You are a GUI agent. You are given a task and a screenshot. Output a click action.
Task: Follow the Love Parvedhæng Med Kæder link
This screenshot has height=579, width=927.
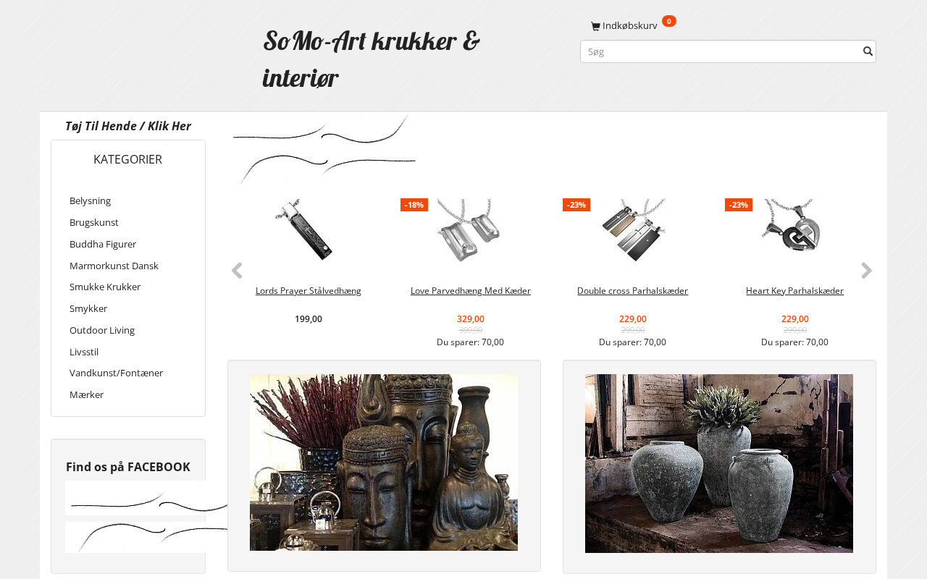471,290
